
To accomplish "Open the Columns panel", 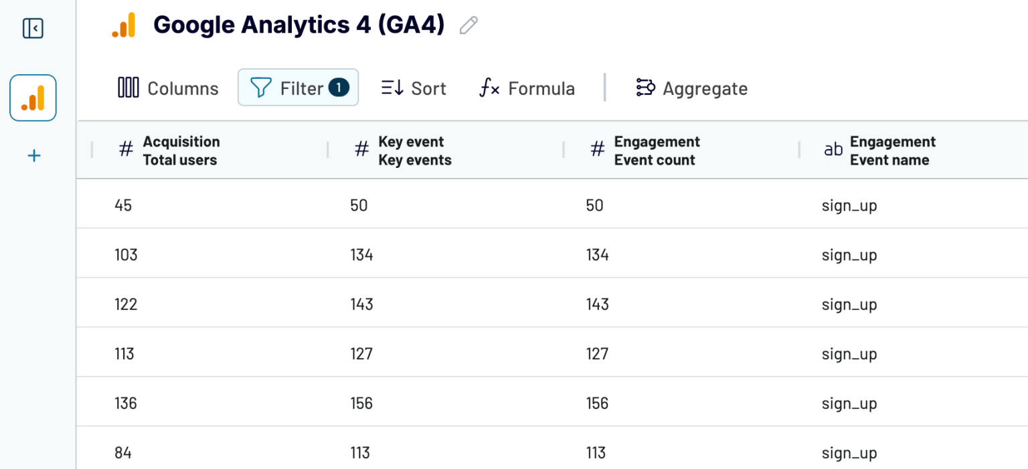I will [x=167, y=88].
